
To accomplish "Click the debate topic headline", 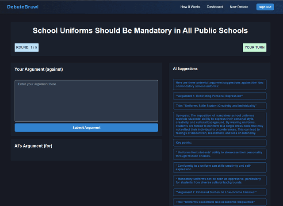I will pos(140,31).
